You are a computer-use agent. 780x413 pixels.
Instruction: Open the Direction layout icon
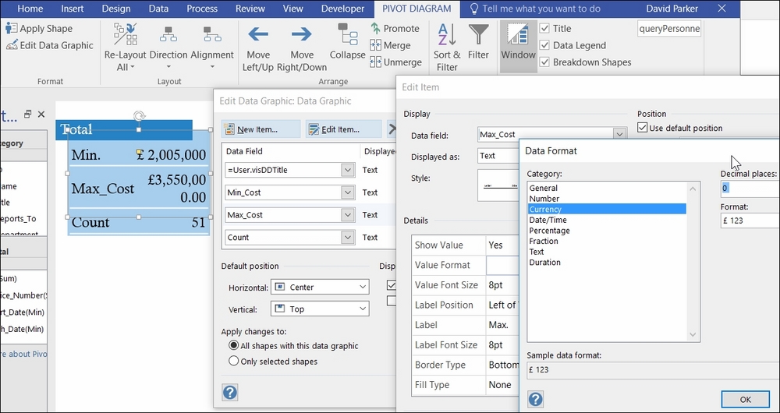point(168,34)
